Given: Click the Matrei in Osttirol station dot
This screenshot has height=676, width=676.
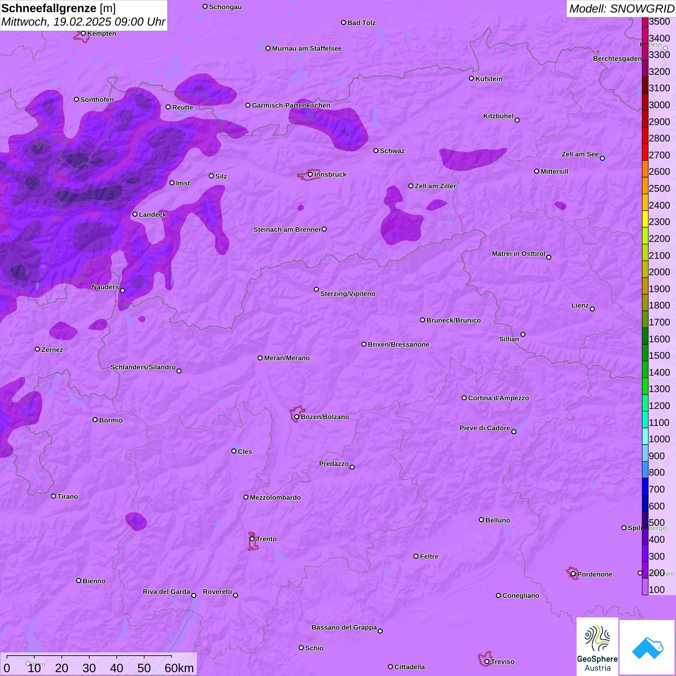Looking at the screenshot, I should click(549, 257).
